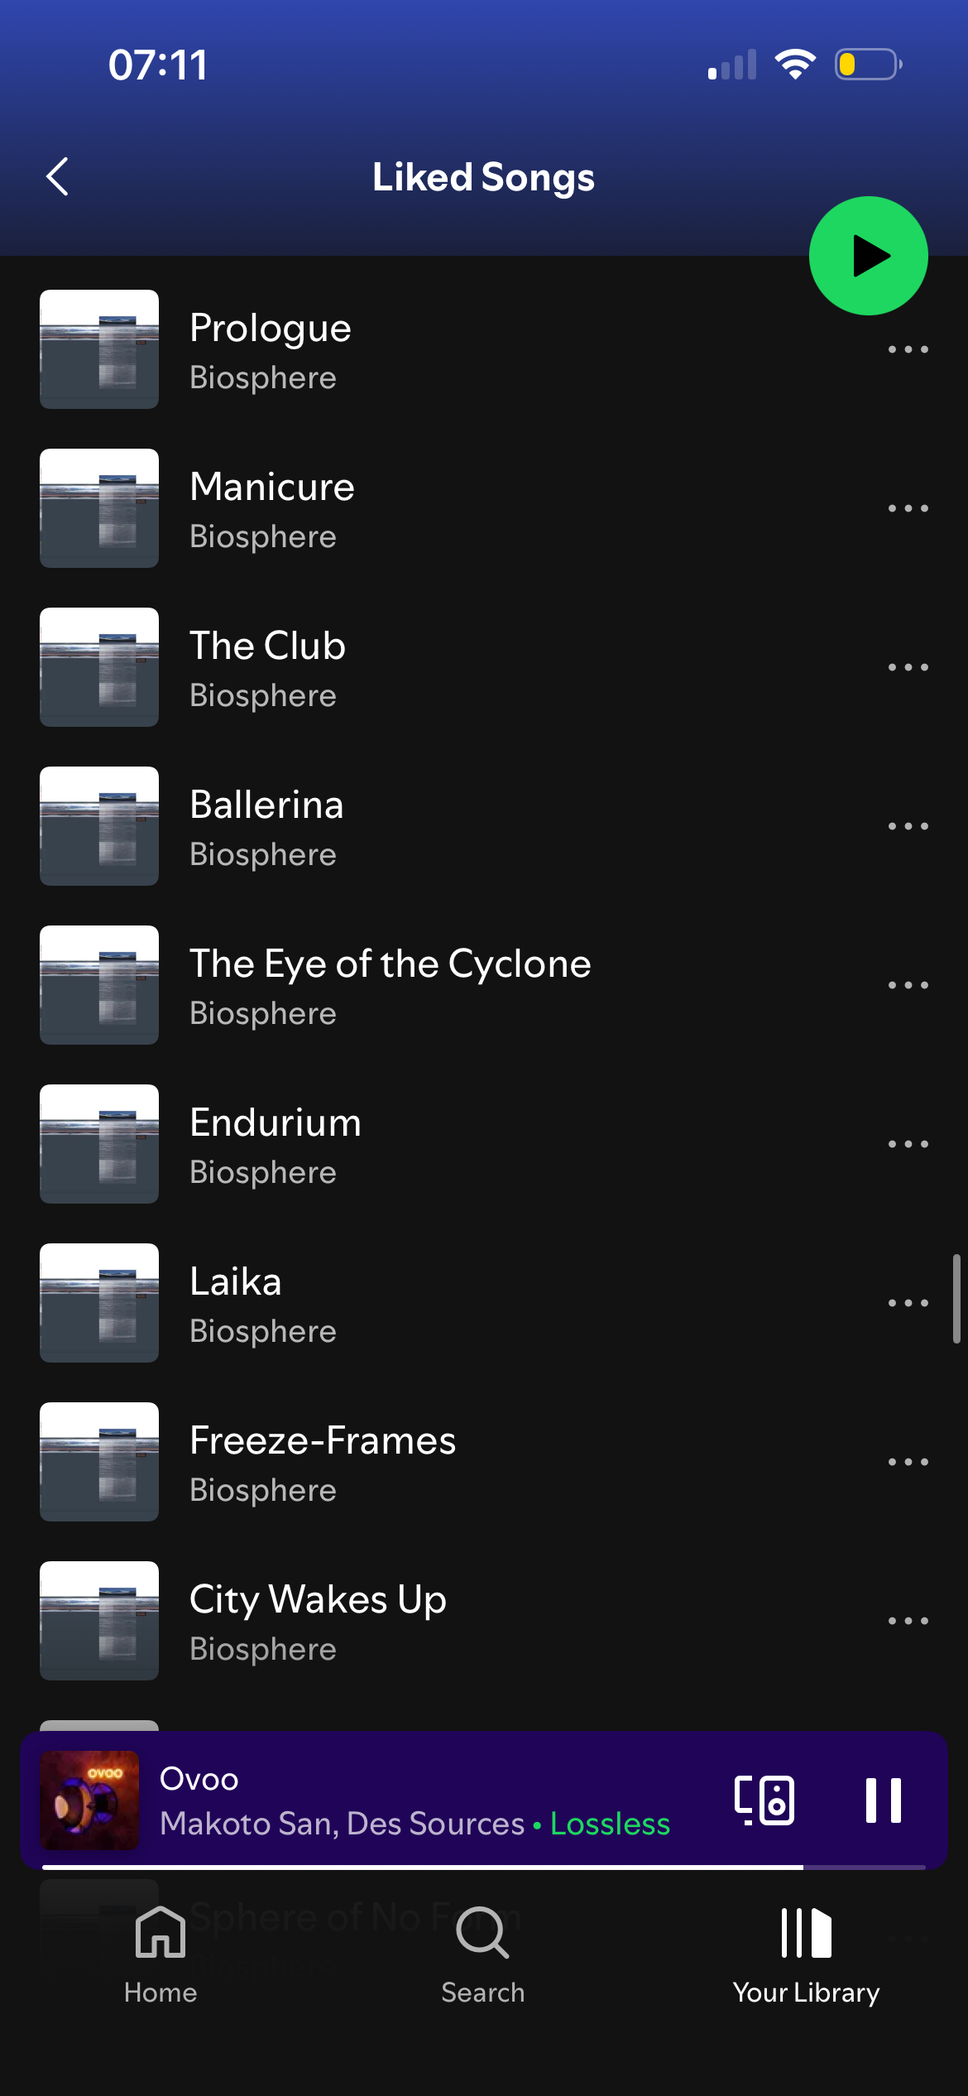
Task: Pause the currently playing Ovoo track
Action: click(883, 1800)
